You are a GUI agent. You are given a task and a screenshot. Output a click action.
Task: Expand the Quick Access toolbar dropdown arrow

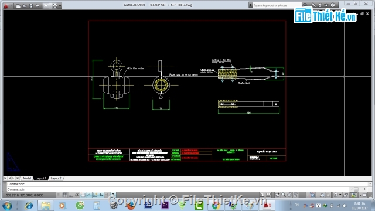click(x=60, y=6)
